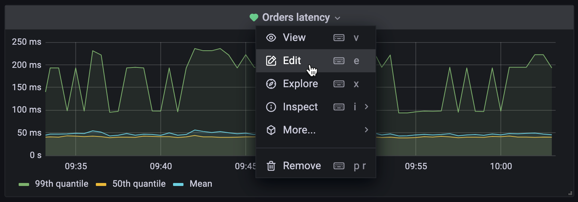Screen dimensions: 578x202
Task: Click the panel resize handle in corner
Action: pos(569,193)
